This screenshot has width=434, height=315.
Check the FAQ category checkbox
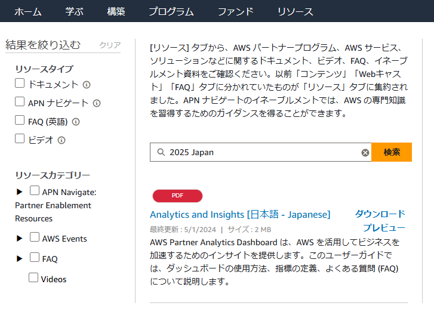(x=35, y=257)
